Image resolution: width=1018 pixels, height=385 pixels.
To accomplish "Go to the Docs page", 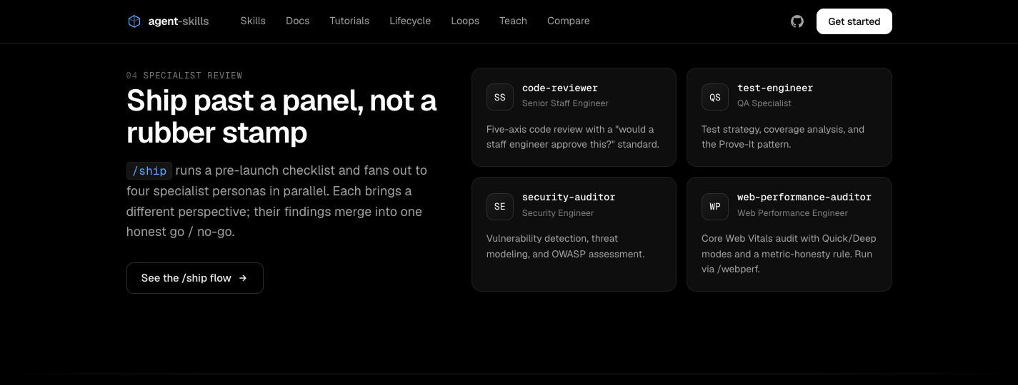I will click(298, 21).
